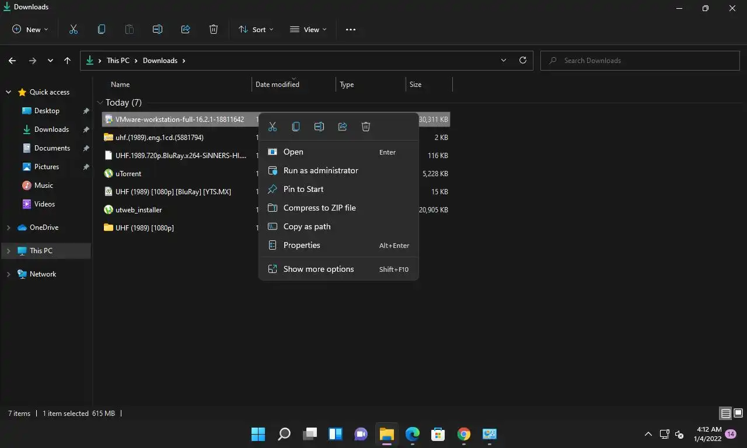Viewport: 747px width, 448px height.
Task: Click the Cut icon in the context menu
Action: coord(273,127)
